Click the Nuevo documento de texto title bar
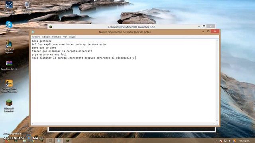This screenshot has width=255, height=143. point(125,32)
